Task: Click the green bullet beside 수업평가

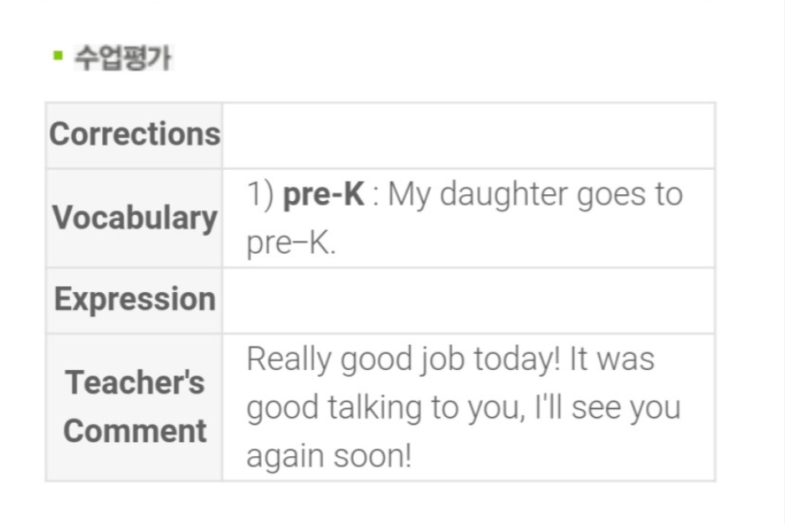Action: click(58, 56)
